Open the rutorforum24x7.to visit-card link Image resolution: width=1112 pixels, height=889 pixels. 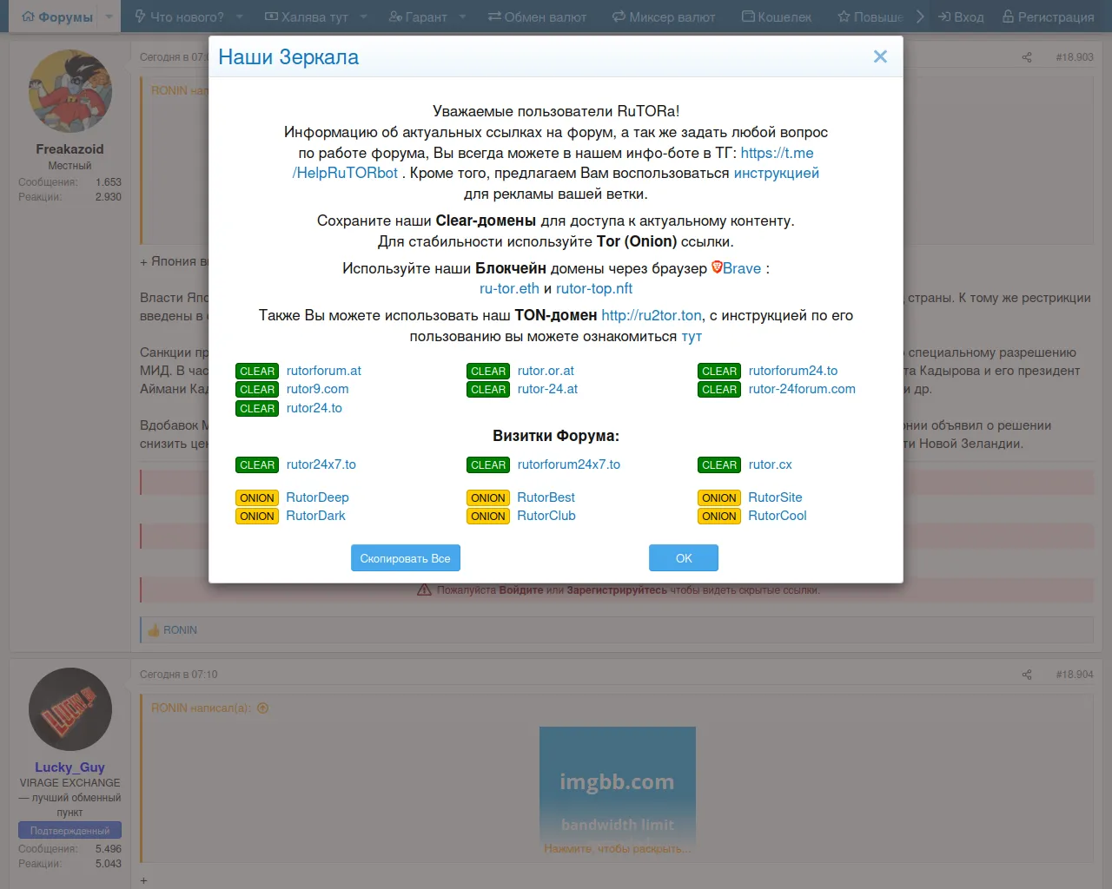click(x=569, y=464)
